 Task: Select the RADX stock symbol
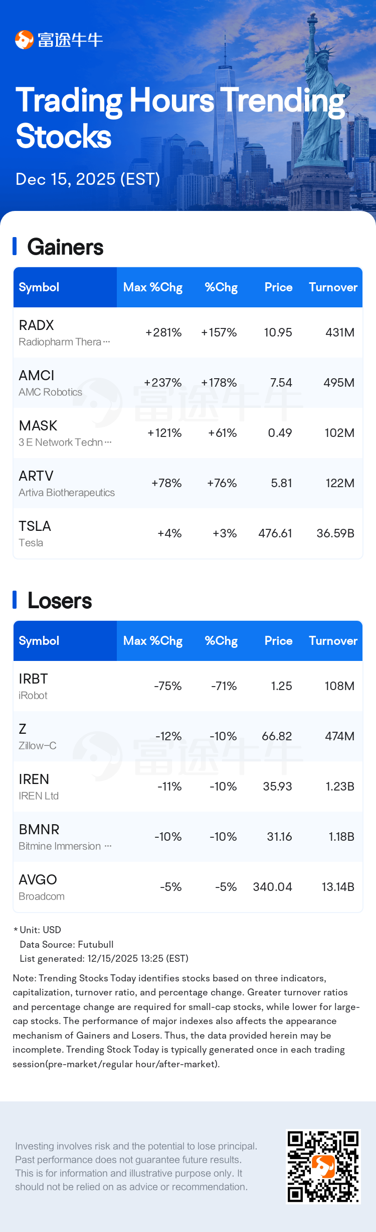[x=36, y=325]
